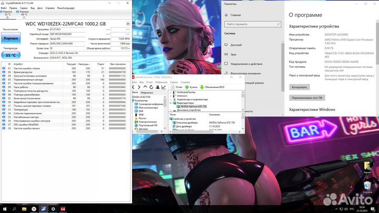Open taskbar search icon
This screenshot has width=379, height=213.
click(x=14, y=209)
